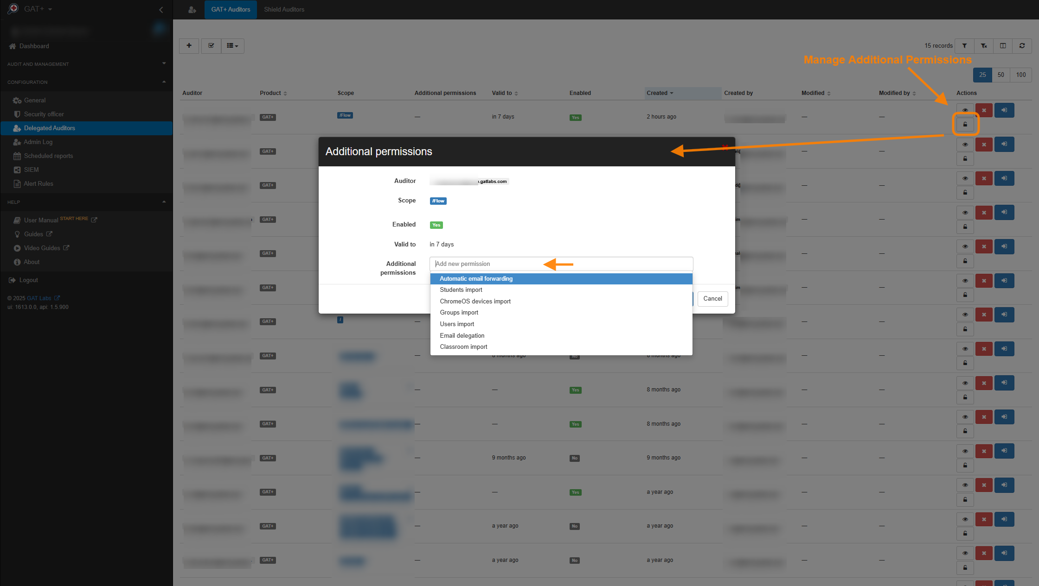
Task: Click the eye view icon in first row
Action: [x=965, y=110]
